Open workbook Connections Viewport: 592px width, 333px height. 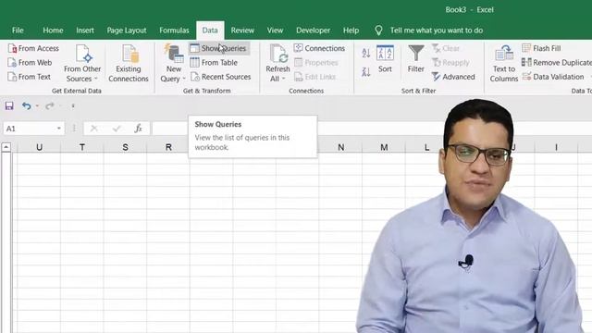click(319, 48)
